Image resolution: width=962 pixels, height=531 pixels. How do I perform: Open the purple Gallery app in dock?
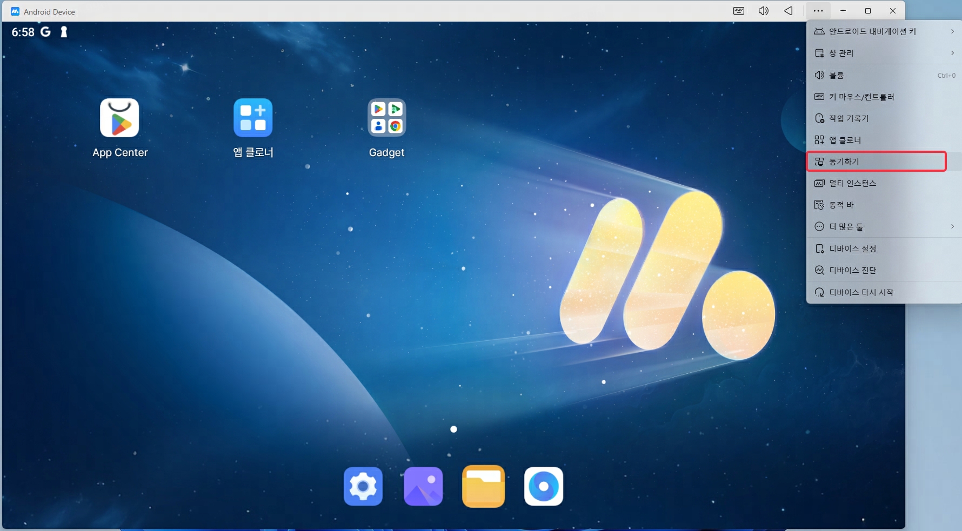(x=423, y=486)
